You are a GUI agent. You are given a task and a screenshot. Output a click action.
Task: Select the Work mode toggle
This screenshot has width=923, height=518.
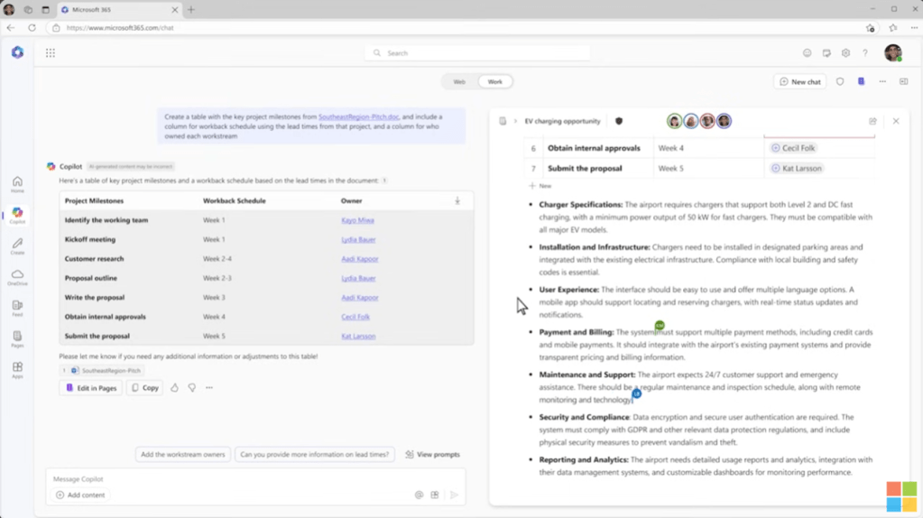click(x=494, y=82)
